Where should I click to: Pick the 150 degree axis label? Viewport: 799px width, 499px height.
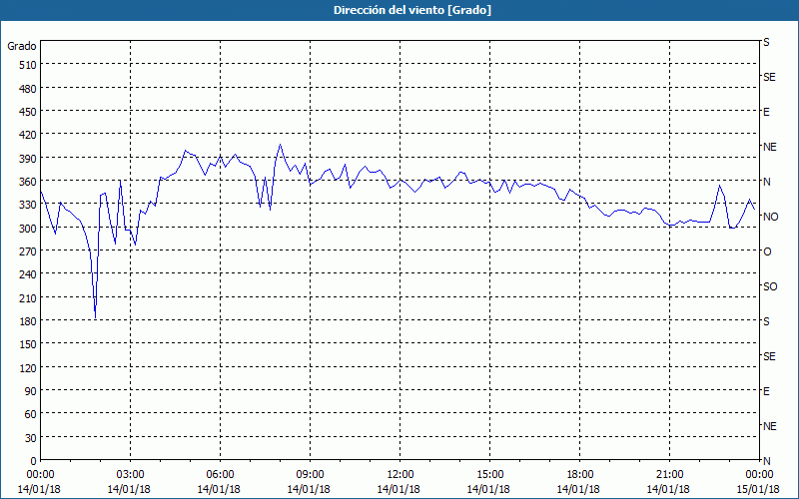[x=28, y=344]
